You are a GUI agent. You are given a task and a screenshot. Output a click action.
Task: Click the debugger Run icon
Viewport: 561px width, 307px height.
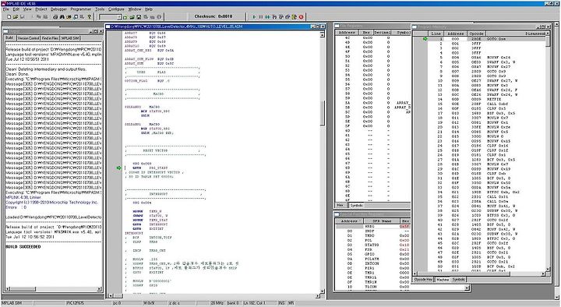(254, 17)
